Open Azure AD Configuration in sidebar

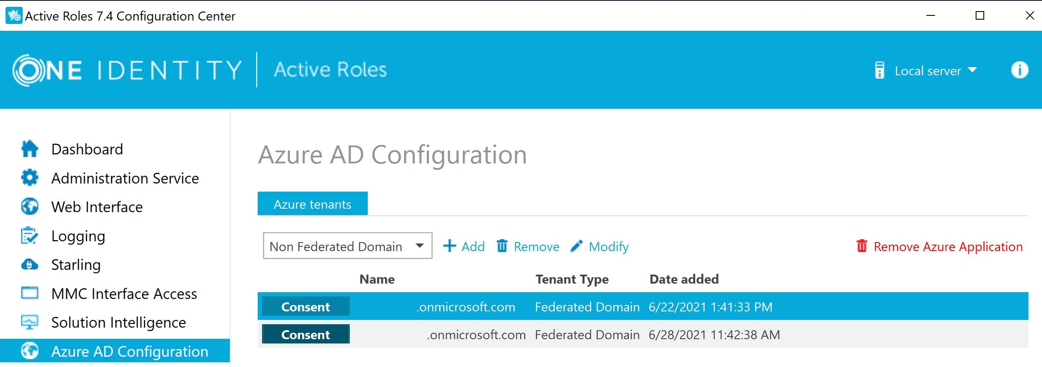pos(129,351)
